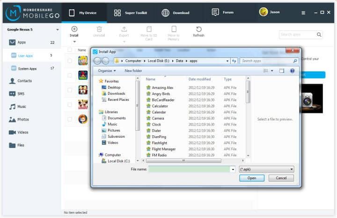Click the dialog back navigation arrow
Viewport: 337px width, 218px height.
click(x=97, y=61)
